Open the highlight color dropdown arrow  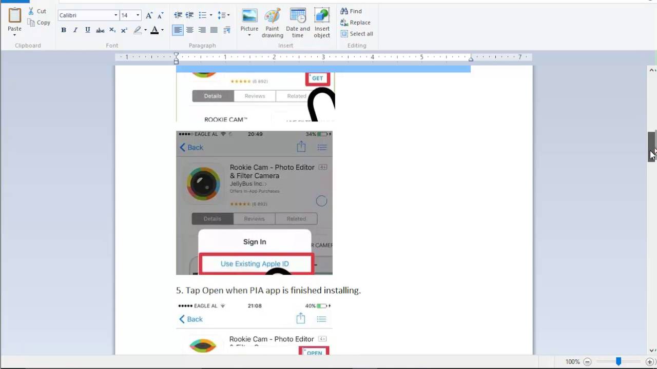coord(145,30)
